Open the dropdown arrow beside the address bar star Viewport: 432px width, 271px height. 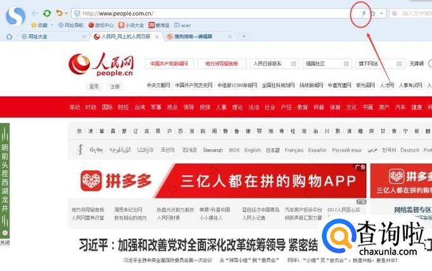(381, 13)
